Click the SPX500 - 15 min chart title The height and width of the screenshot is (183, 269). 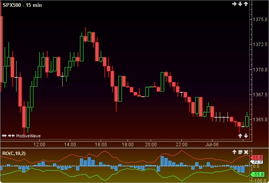tap(22, 5)
